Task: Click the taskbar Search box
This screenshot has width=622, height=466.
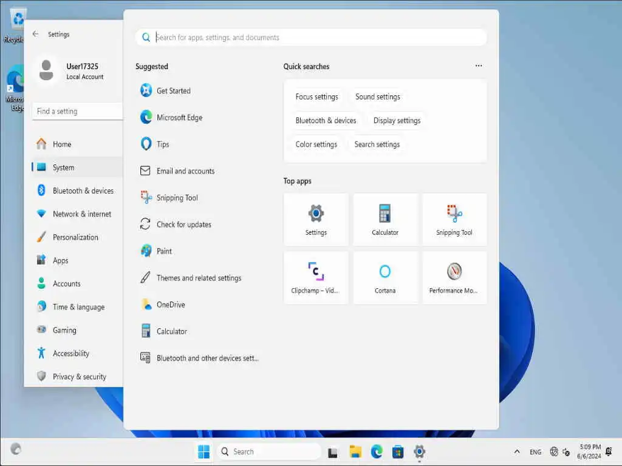Action: [x=269, y=451]
